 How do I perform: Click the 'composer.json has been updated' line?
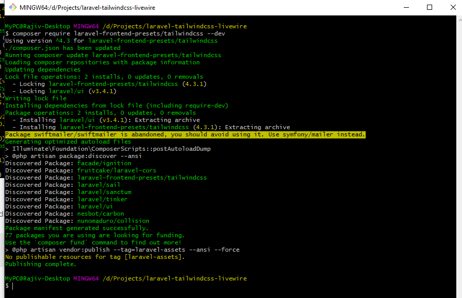coord(63,48)
